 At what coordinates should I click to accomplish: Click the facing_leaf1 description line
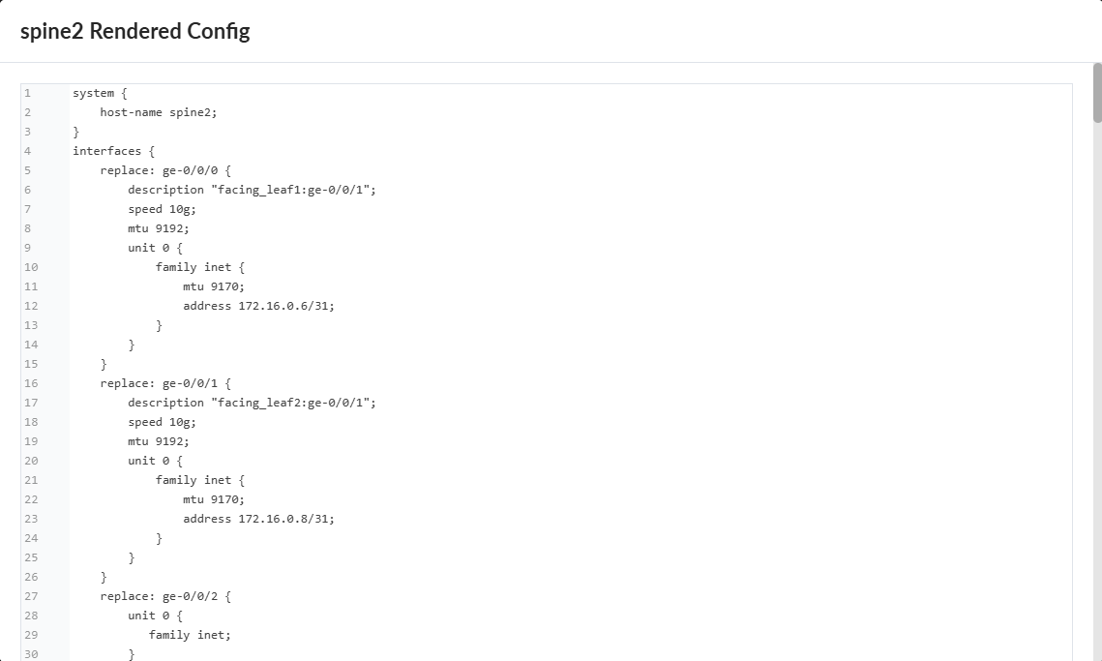[252, 190]
